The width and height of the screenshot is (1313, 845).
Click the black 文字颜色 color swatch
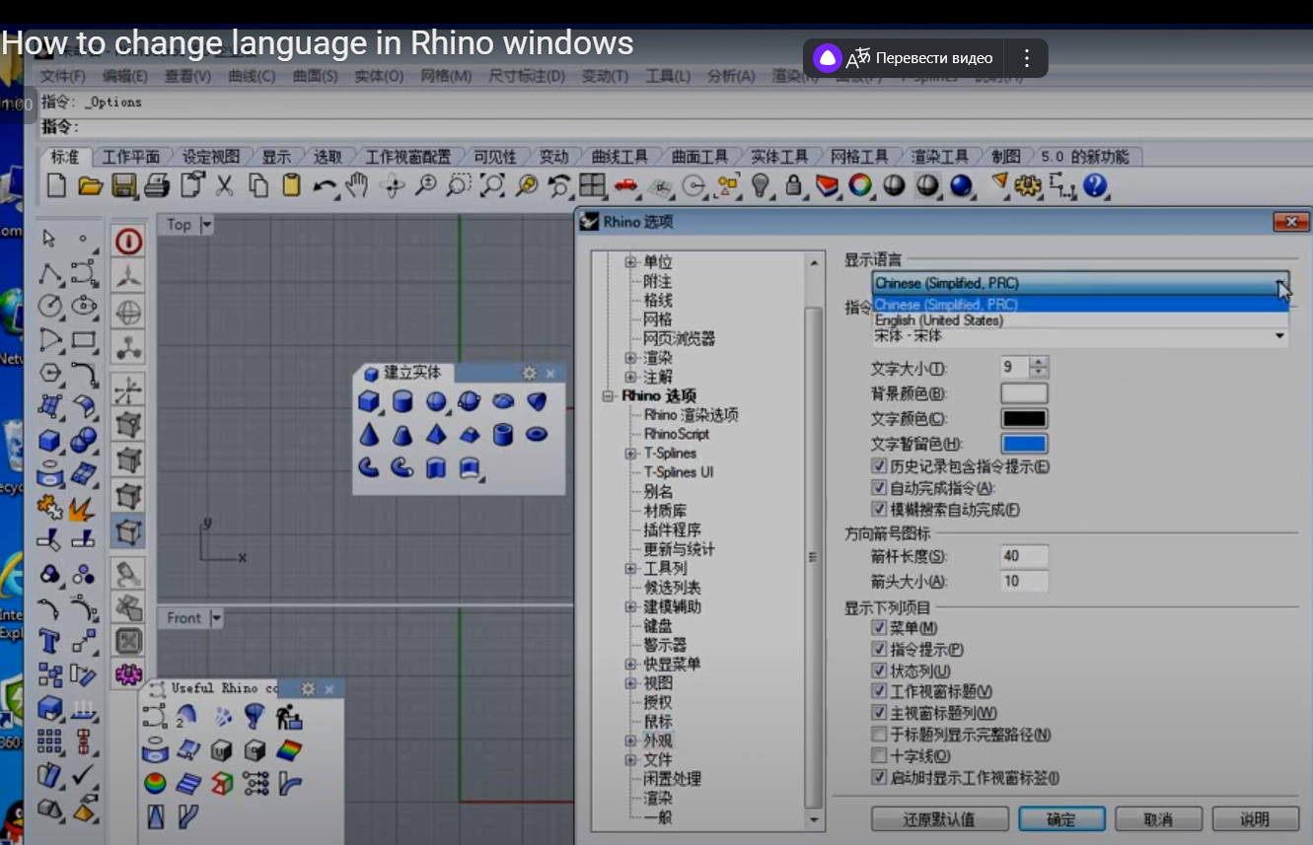click(1024, 419)
